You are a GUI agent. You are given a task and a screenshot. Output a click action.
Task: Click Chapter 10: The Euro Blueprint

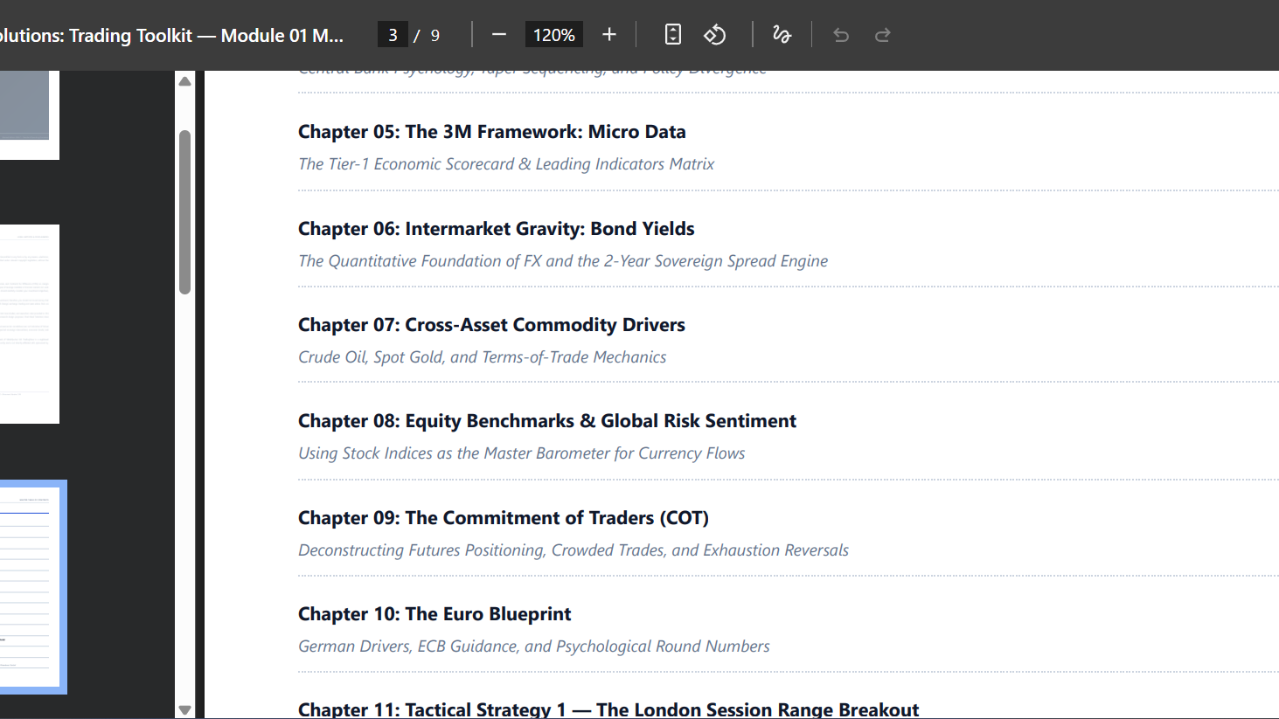434,614
